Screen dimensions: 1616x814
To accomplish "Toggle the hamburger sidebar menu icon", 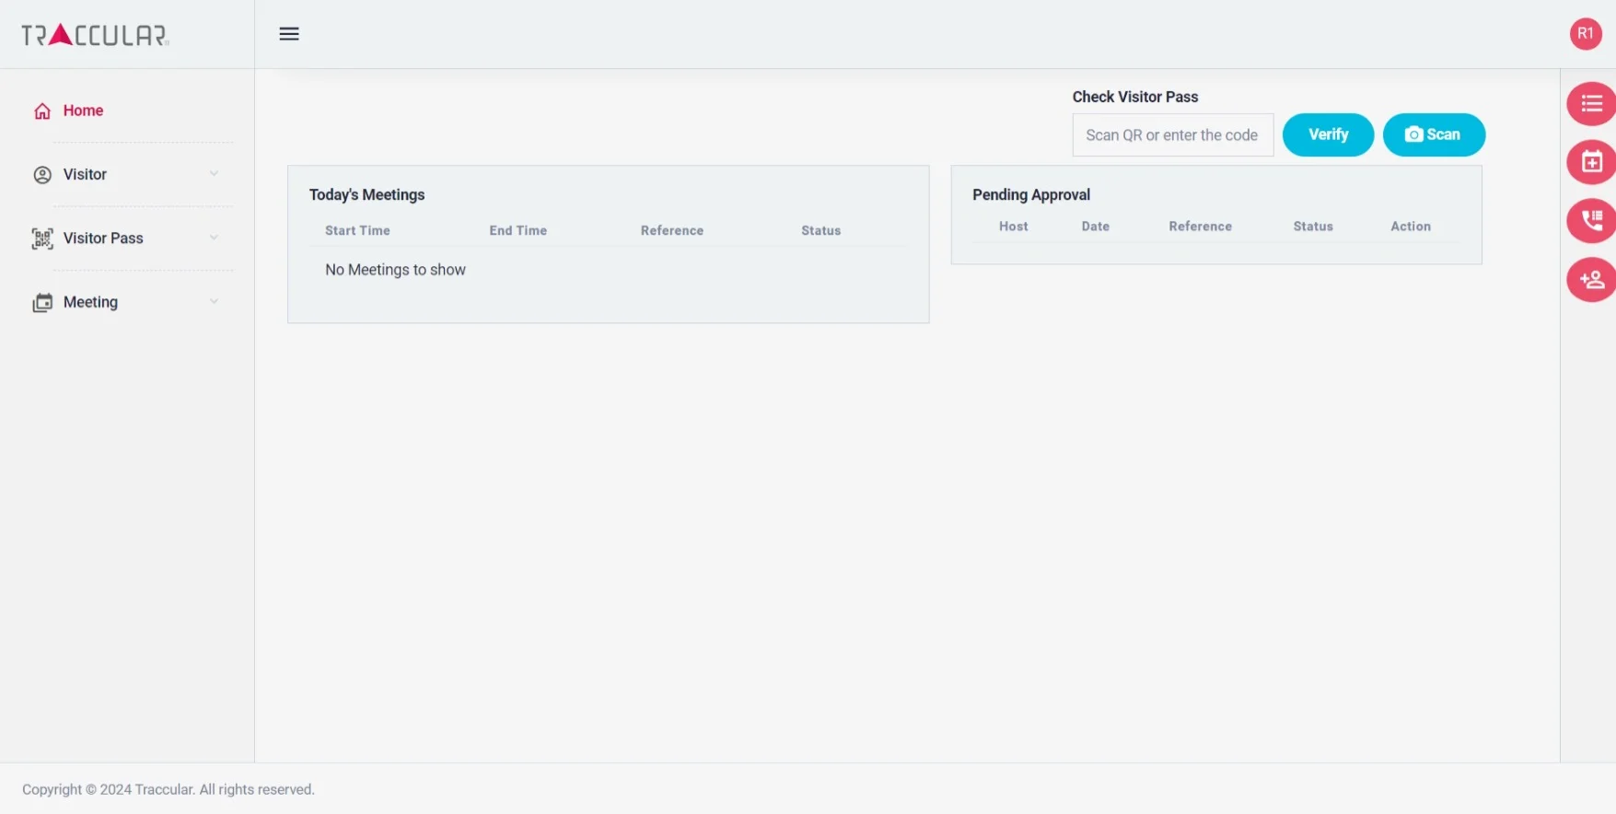I will (289, 34).
